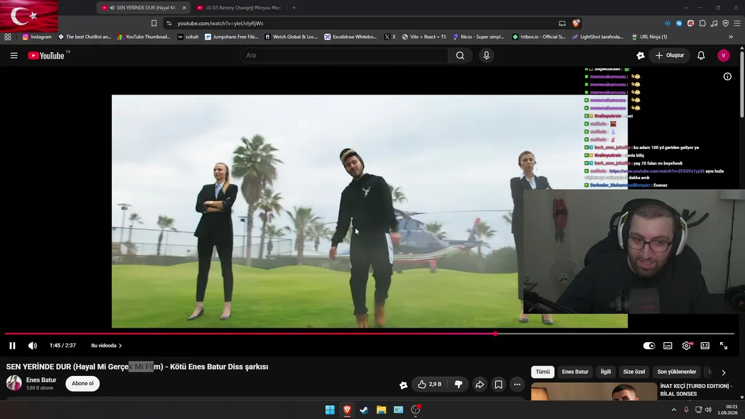745x419 pixels.
Task: Open the URL Ninja bookmark
Action: click(x=649, y=37)
